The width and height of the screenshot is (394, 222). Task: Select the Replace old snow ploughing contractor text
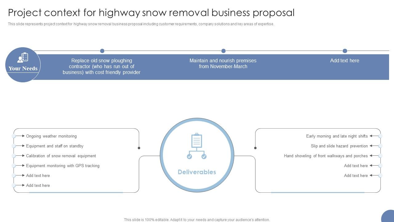point(102,66)
